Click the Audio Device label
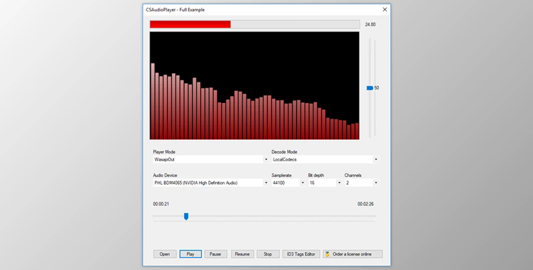533x270 pixels. [165, 175]
